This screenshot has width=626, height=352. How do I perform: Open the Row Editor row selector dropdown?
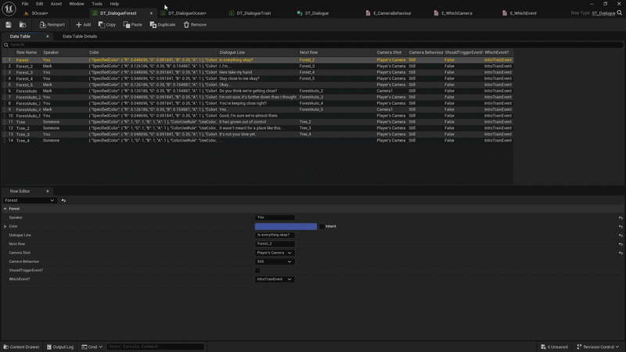[31, 200]
